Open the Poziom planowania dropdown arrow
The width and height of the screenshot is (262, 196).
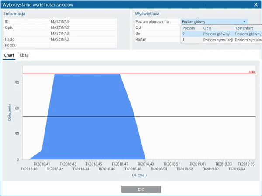(245, 21)
